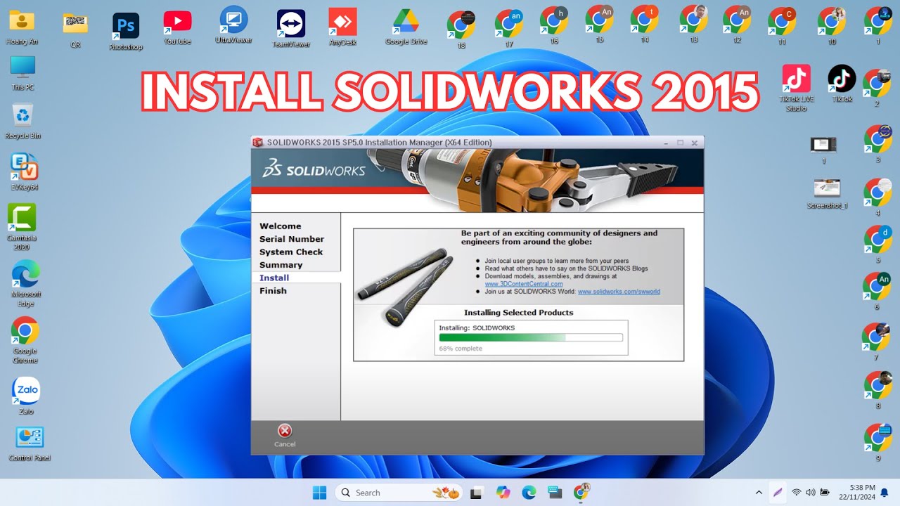This screenshot has height=506, width=900.
Task: Select the EVKey64 desktop shortcut
Action: (x=24, y=172)
